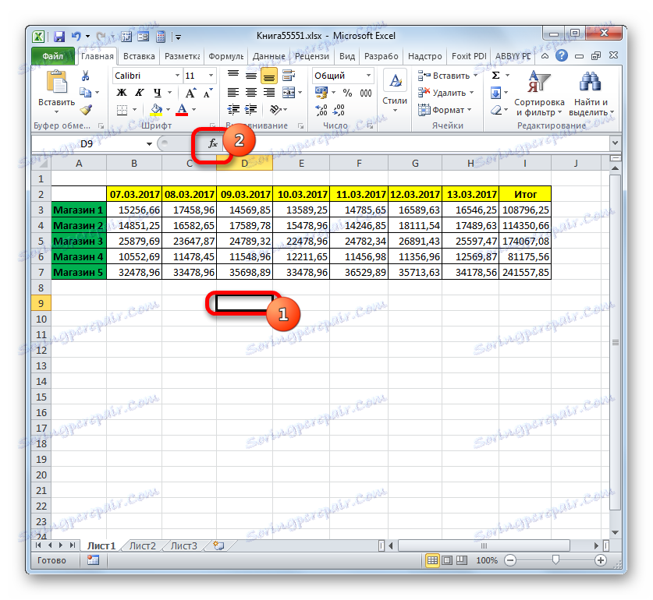Apply the yellow fill color bucket
This screenshot has width=653, height=600.
tap(156, 110)
